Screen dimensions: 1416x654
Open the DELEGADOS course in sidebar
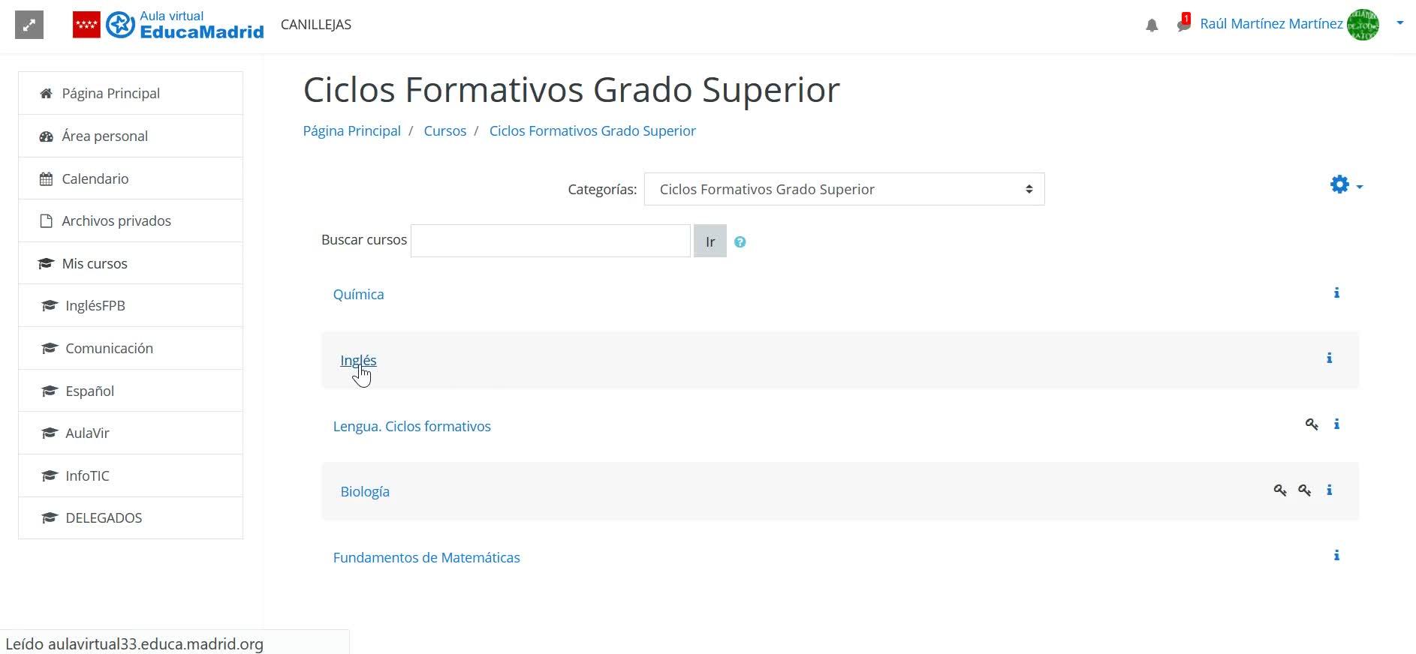click(131, 518)
